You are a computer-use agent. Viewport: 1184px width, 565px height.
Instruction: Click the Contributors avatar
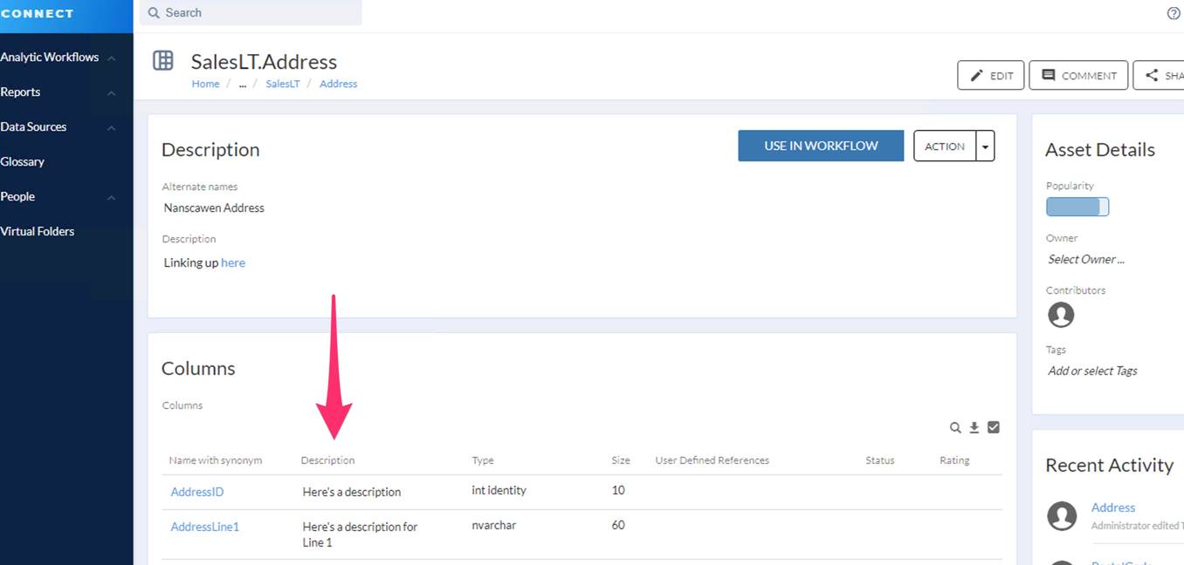click(1061, 315)
